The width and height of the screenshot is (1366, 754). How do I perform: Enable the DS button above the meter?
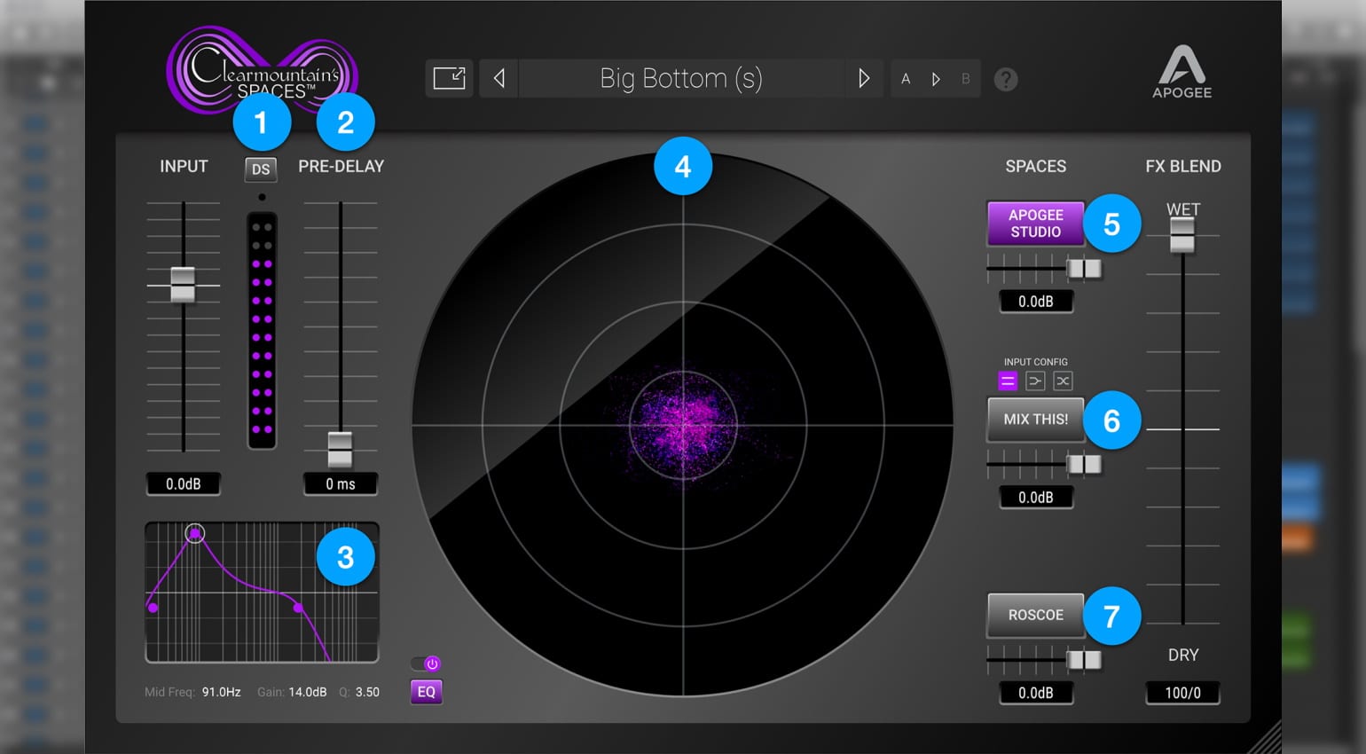click(261, 169)
